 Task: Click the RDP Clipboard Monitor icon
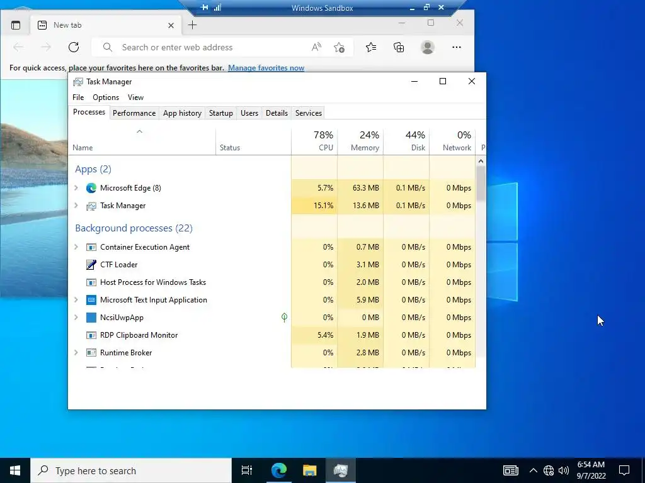(x=91, y=335)
